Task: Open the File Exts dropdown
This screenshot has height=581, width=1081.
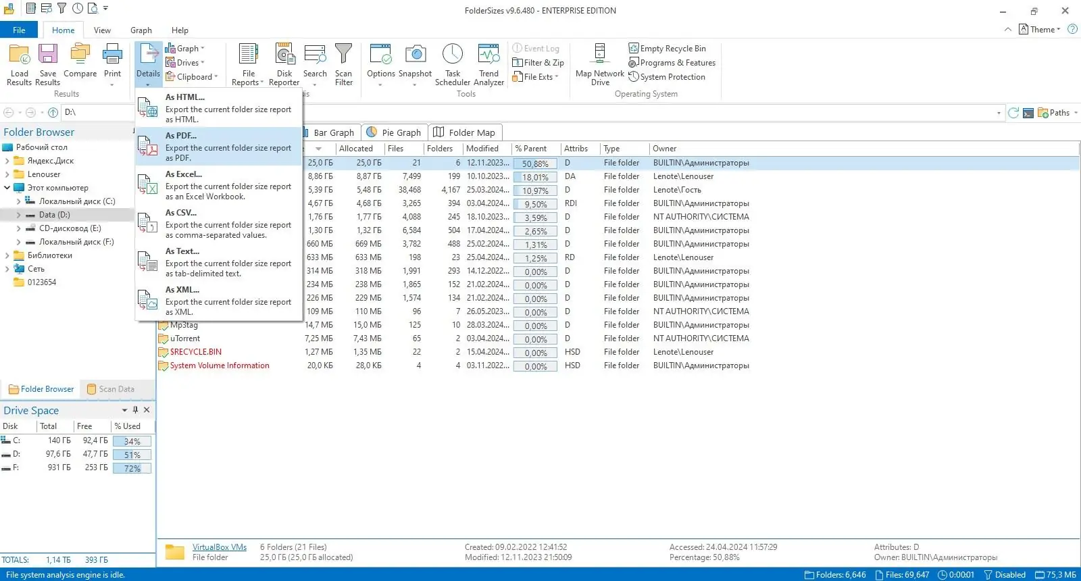Action: 536,77
